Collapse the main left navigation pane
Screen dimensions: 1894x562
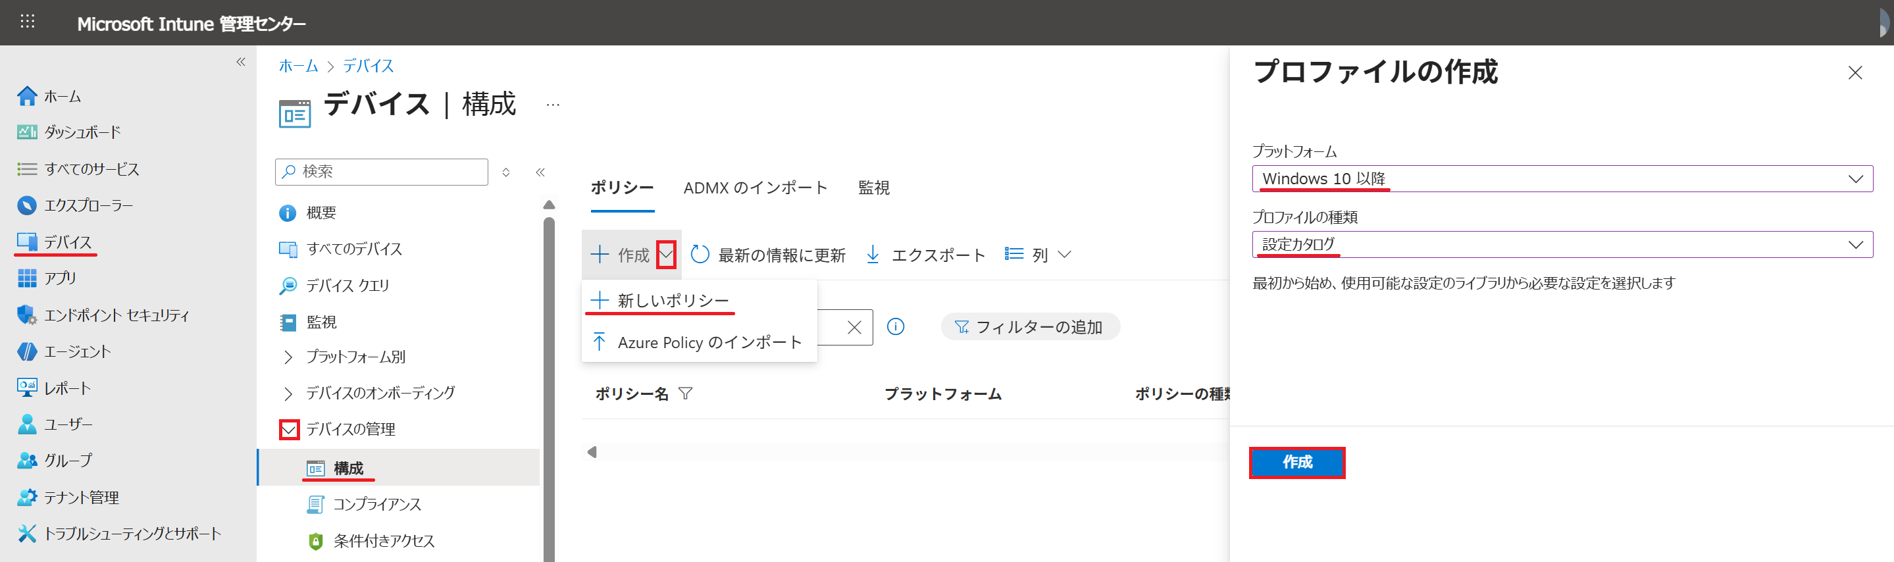tap(240, 62)
